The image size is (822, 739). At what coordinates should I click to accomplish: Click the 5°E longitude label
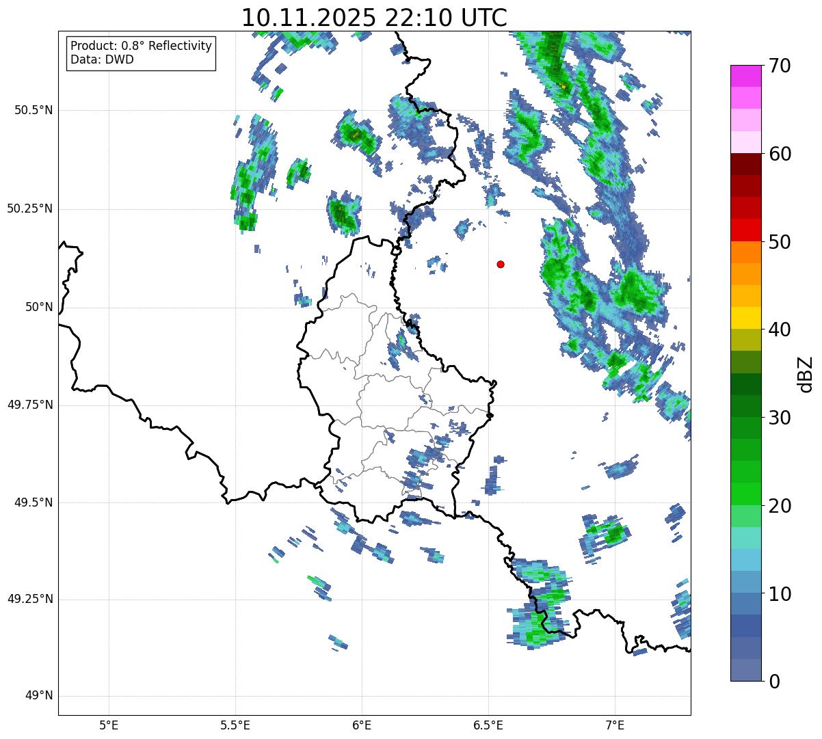coord(109,725)
